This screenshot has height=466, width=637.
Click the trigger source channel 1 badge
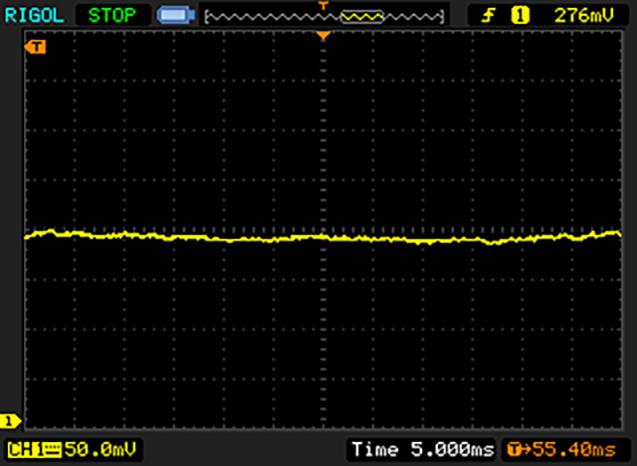(520, 16)
